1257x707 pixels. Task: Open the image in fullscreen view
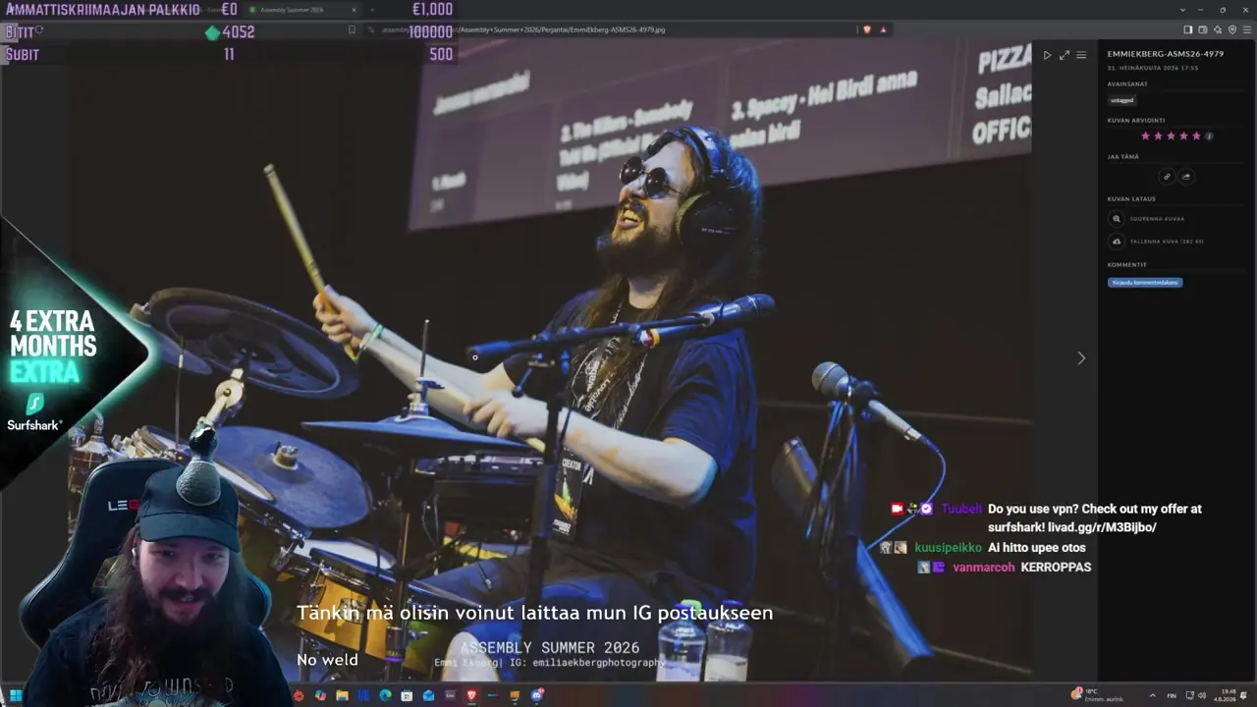click(1064, 55)
